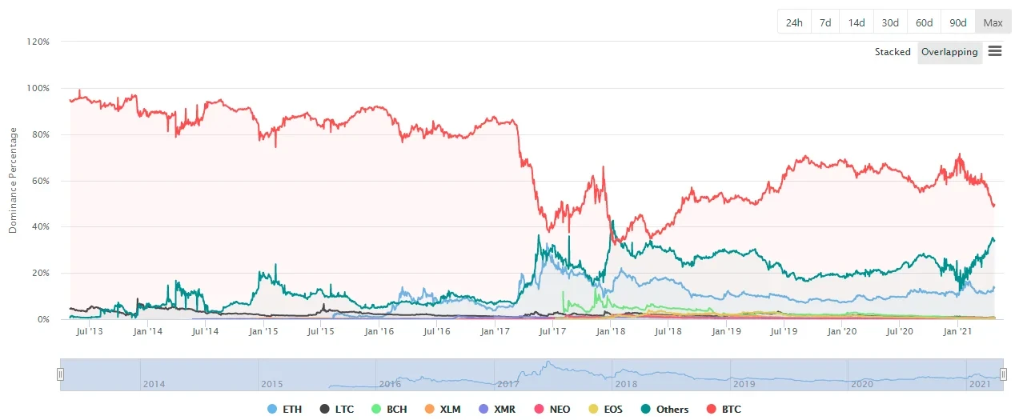
Task: Toggle the EOS series legend dot
Action: click(592, 410)
